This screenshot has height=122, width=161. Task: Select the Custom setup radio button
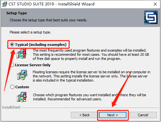pos(12,87)
